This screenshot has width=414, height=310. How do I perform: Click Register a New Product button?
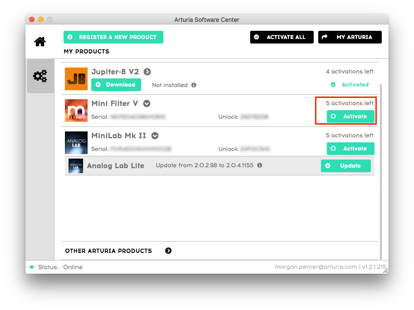113,37
